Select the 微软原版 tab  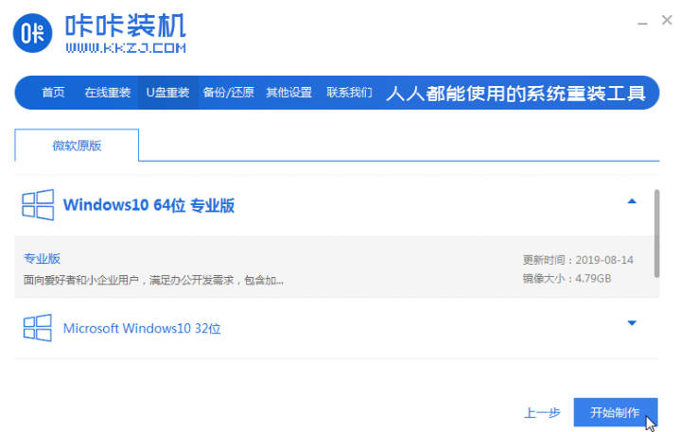click(x=77, y=146)
